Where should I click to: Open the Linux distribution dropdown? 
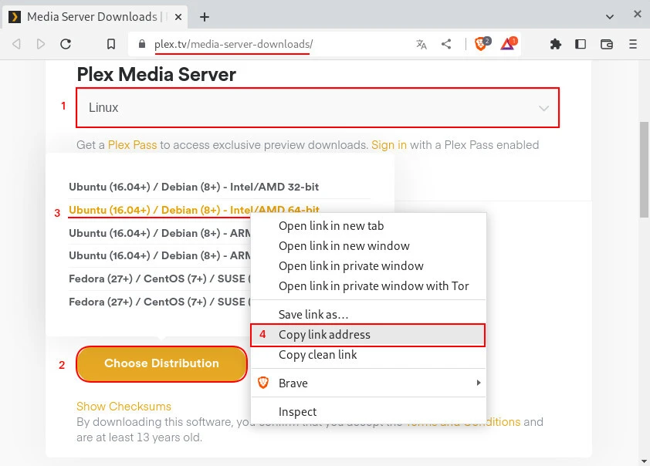(317, 107)
